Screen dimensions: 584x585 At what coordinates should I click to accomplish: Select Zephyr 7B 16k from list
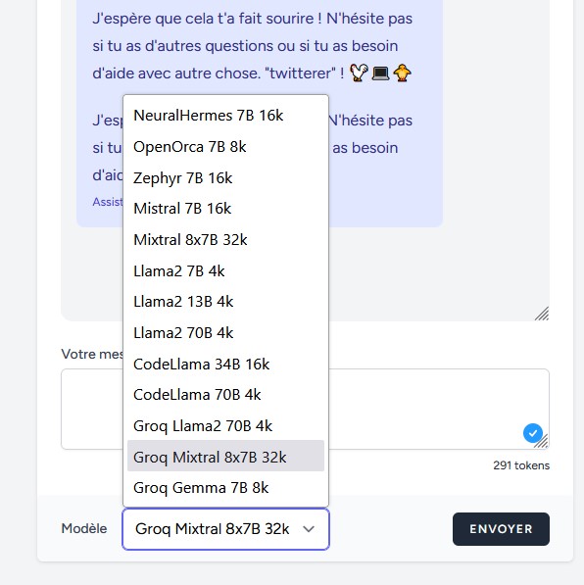click(225, 178)
